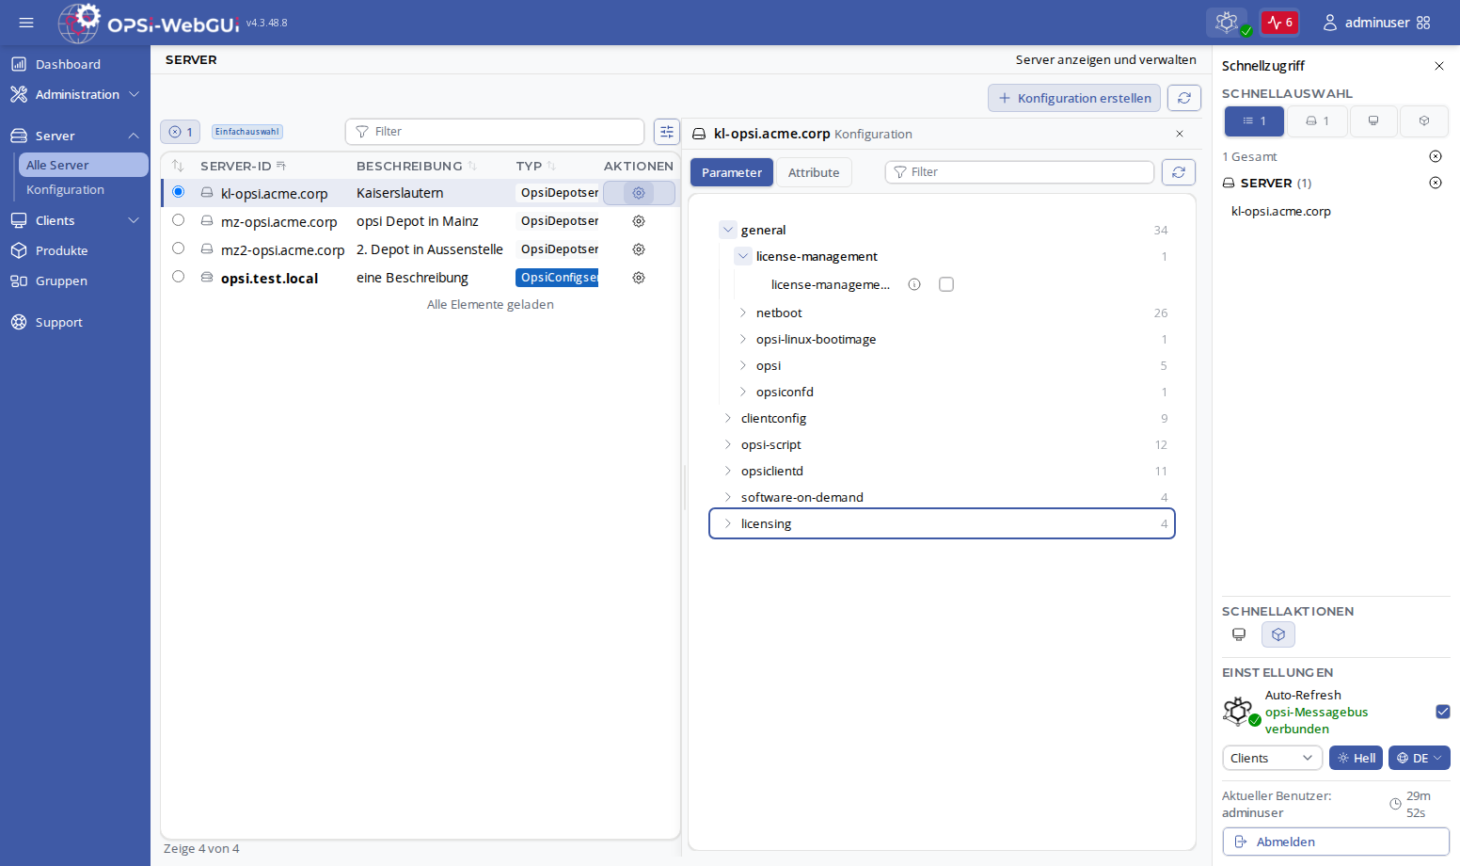The image size is (1460, 866).
Task: Close kl-opsi.acme.corp configuration panel
Action: tap(1180, 134)
